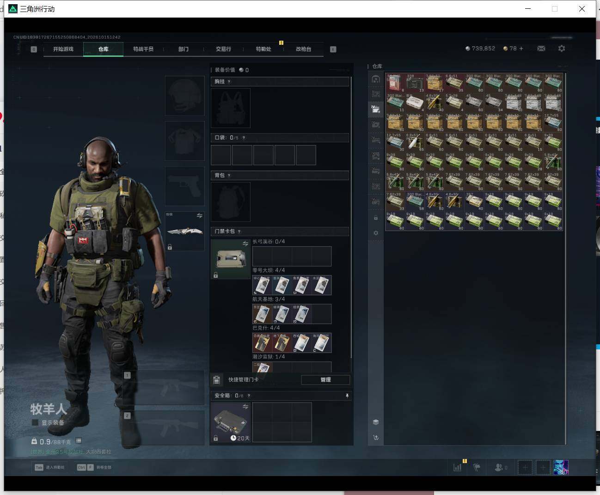
Task: Click the help mark beside 背包
Action: (x=229, y=176)
